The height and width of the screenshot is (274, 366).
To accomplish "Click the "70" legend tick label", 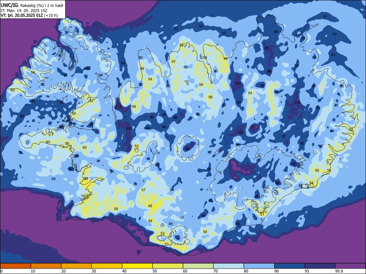I will coord(216,271).
